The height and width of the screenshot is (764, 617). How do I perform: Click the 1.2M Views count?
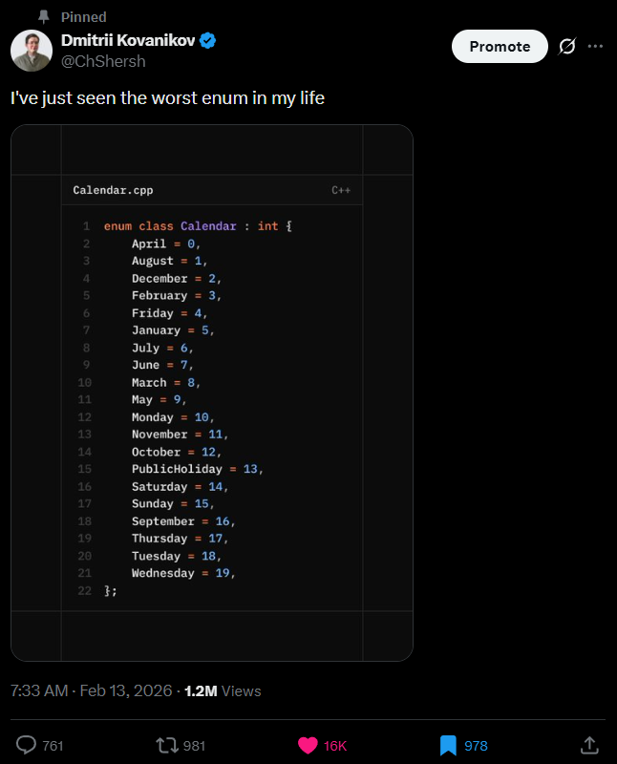pos(223,690)
